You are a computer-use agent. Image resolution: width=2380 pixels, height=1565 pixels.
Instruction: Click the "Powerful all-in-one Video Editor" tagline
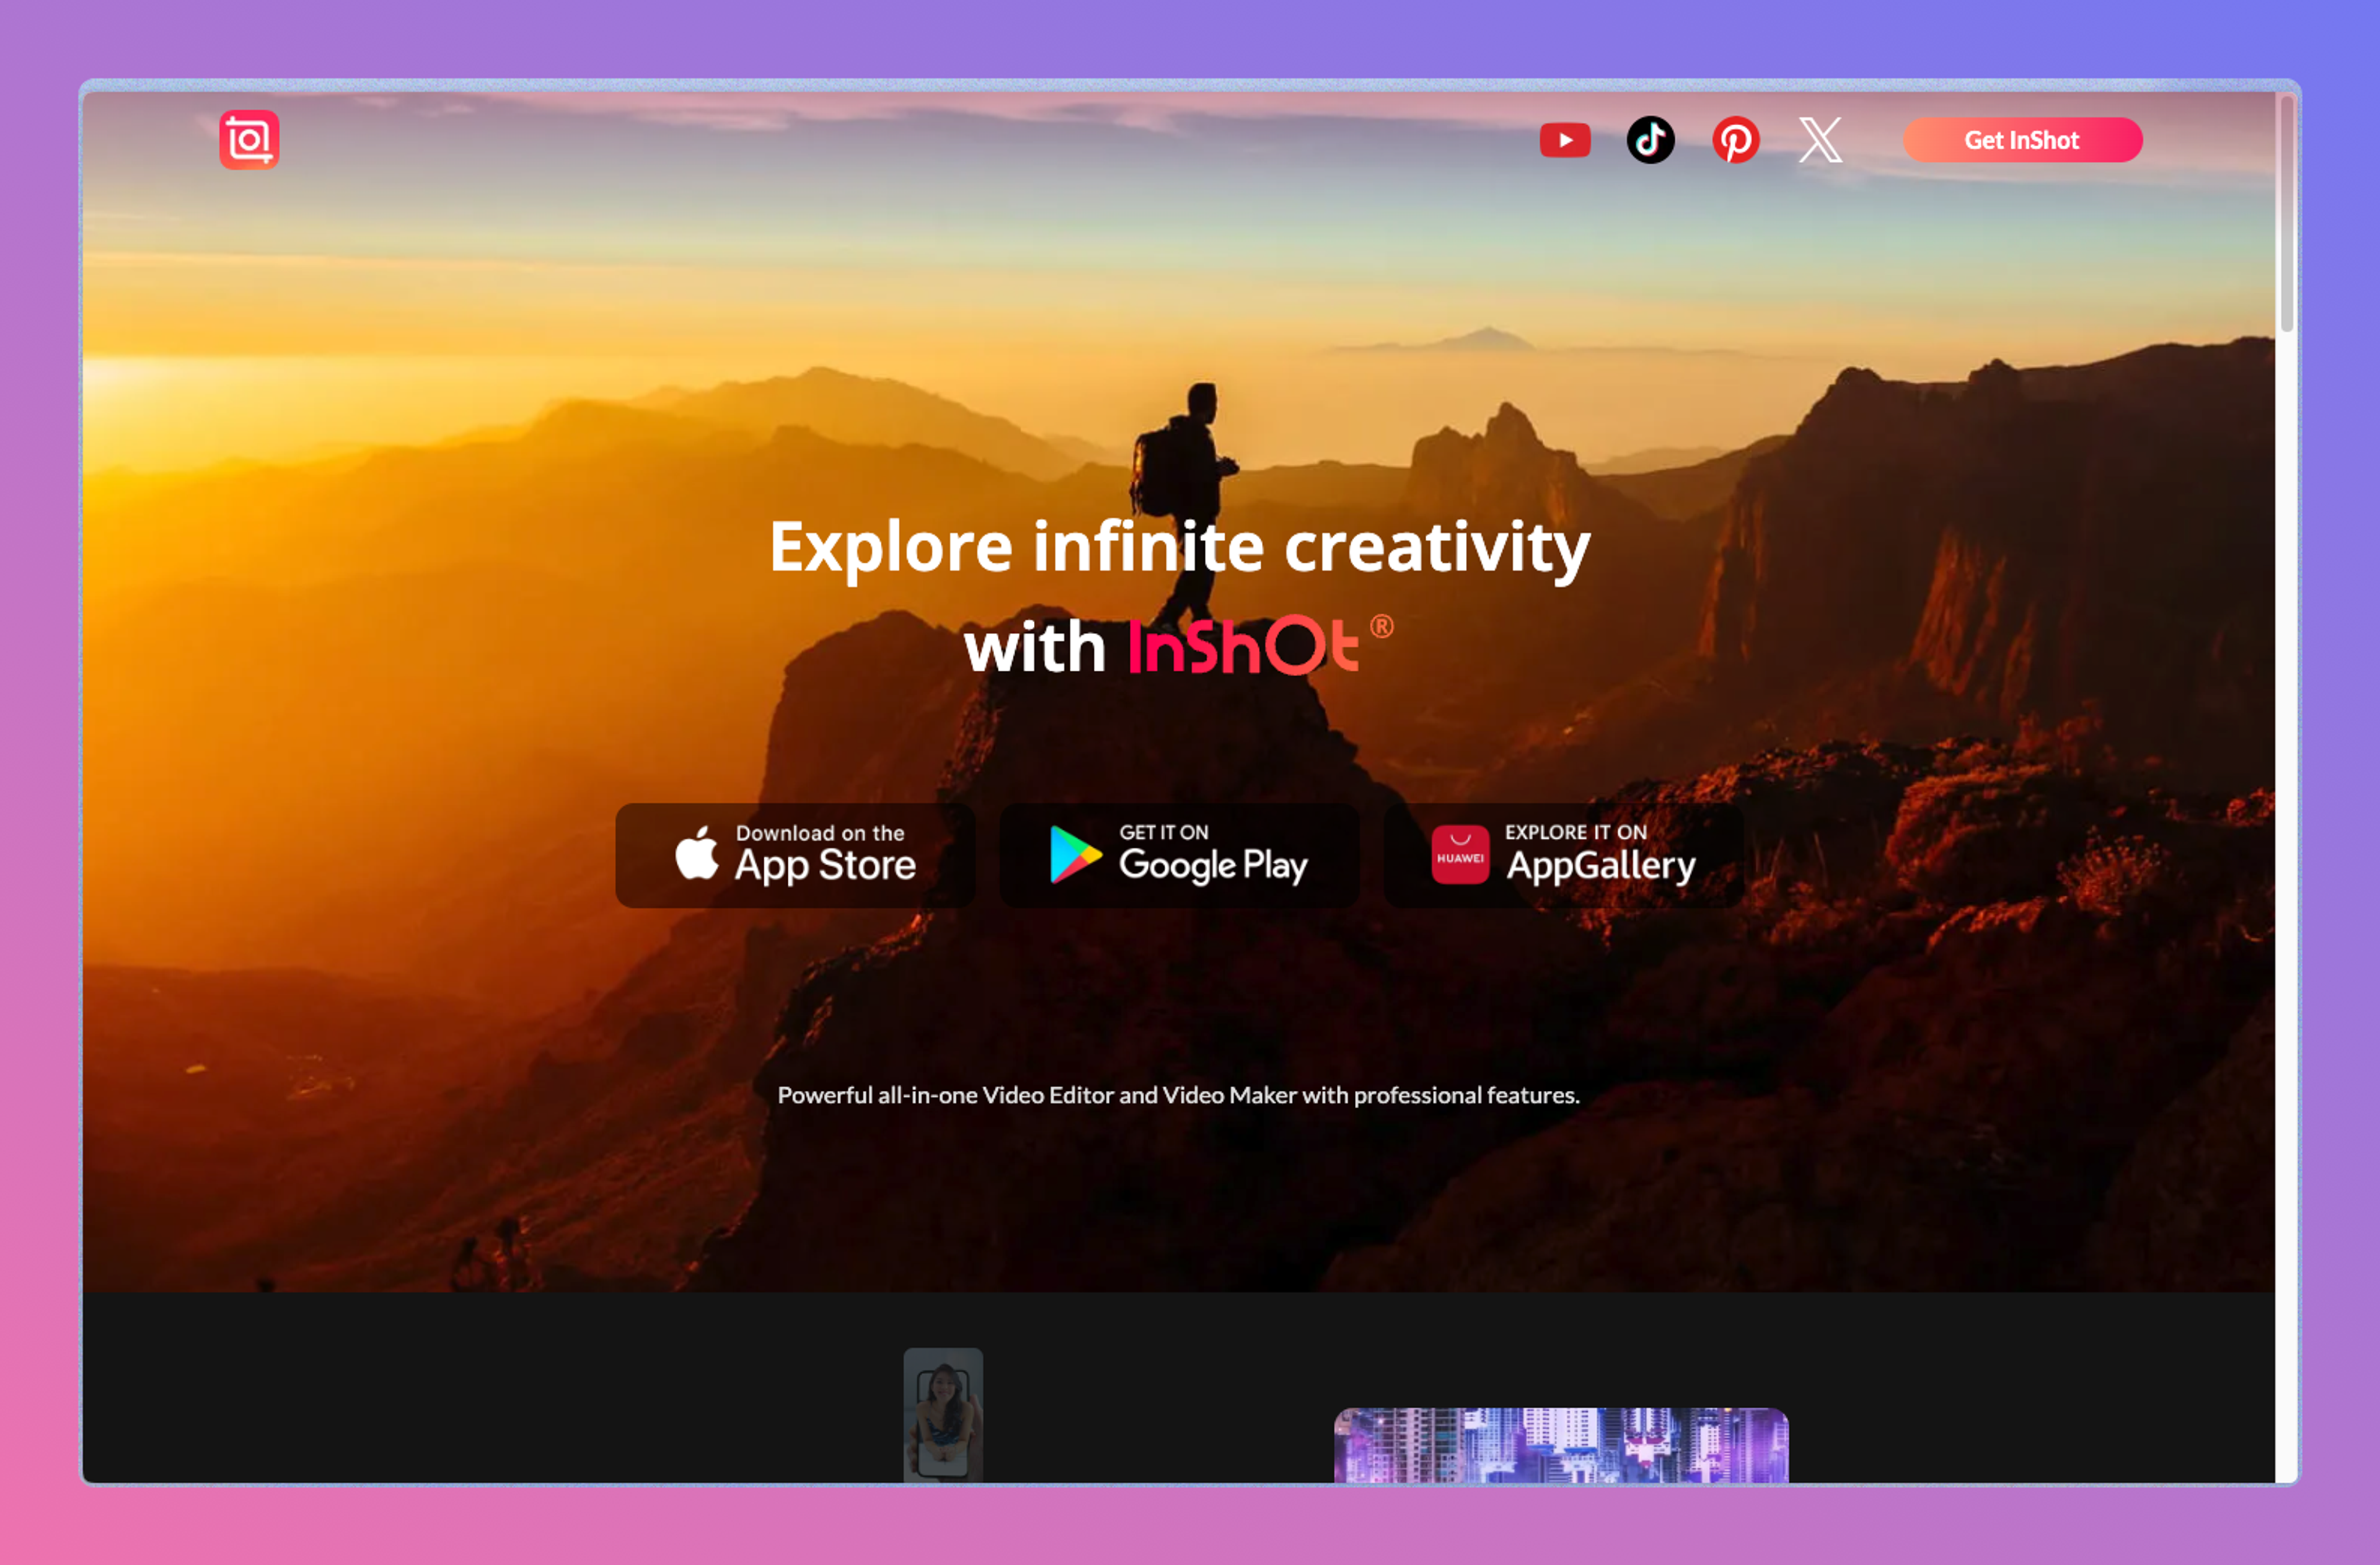click(1178, 1095)
